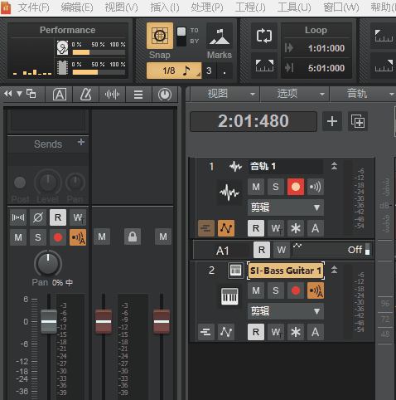Click the padlock icon in the console strip
Screen dimensions: 396x400
click(133, 237)
